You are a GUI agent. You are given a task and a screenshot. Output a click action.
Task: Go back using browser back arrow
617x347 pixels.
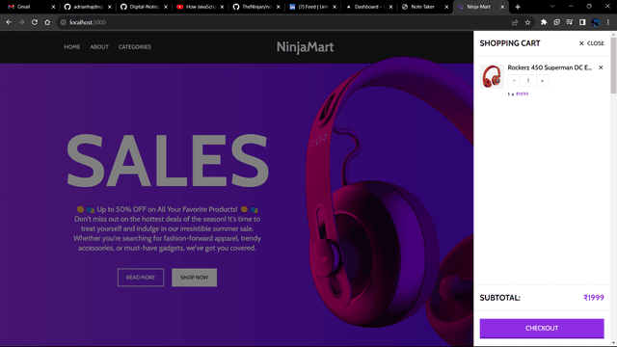click(x=9, y=22)
